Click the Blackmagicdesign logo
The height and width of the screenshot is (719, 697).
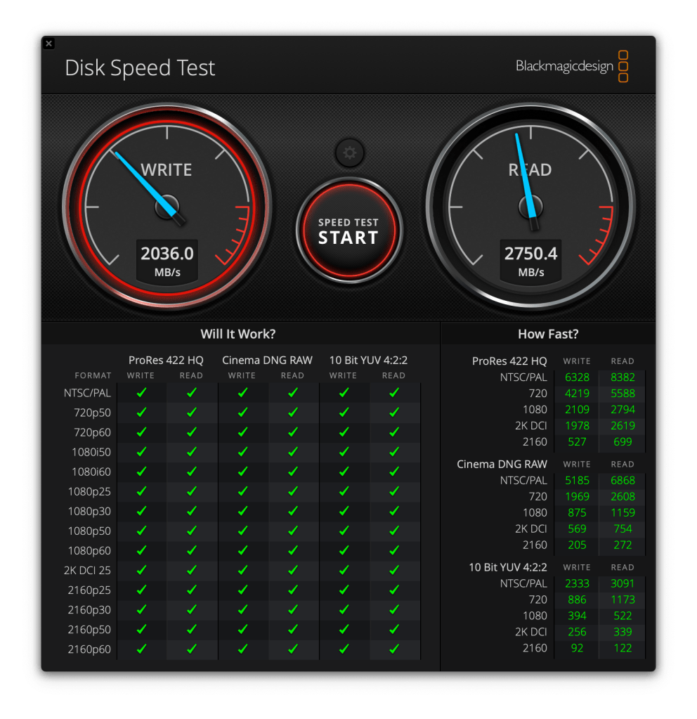pos(572,67)
